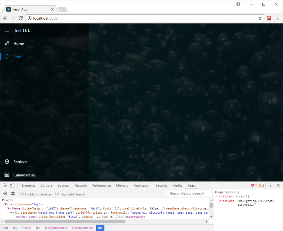Click the React DevTools target select icon
This screenshot has width=283, height=231.
[x=5, y=194]
